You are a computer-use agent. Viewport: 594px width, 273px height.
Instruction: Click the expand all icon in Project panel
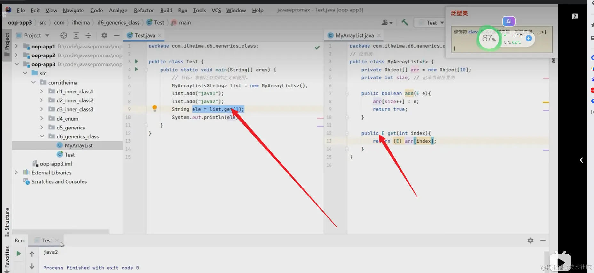click(x=76, y=35)
